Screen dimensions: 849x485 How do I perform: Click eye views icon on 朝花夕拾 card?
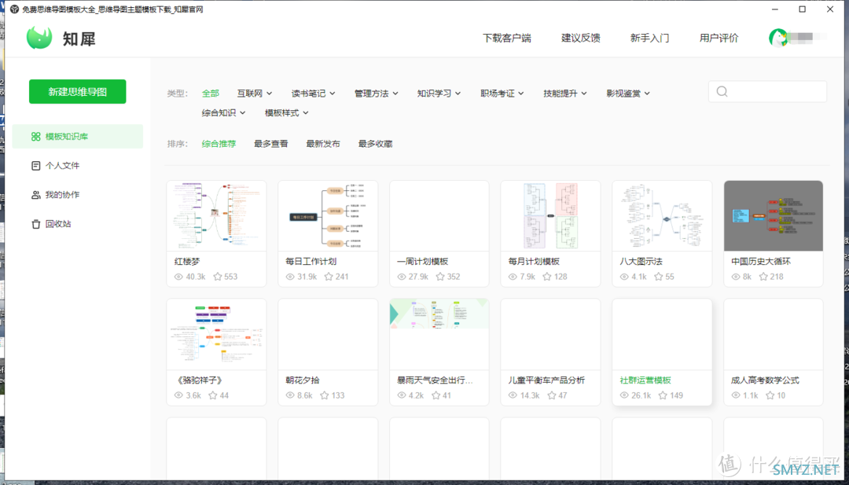pos(290,395)
